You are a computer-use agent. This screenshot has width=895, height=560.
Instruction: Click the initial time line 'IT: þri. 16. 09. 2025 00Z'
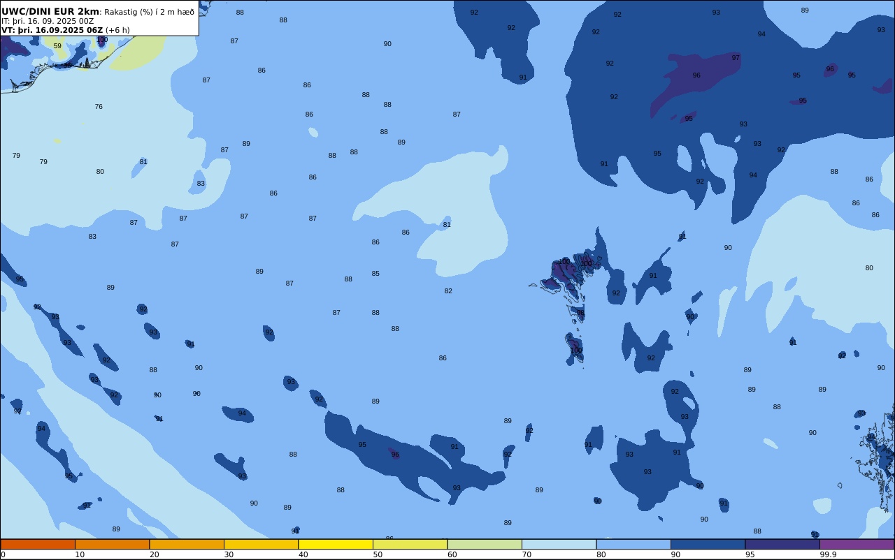48,21
